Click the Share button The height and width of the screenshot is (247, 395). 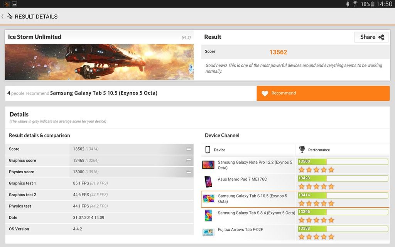pos(371,37)
